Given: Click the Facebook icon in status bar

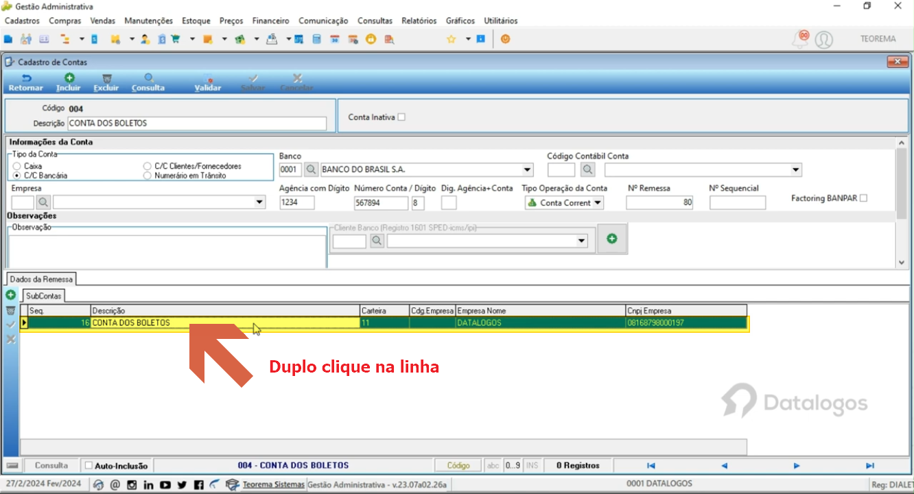Looking at the screenshot, I should pos(198,484).
